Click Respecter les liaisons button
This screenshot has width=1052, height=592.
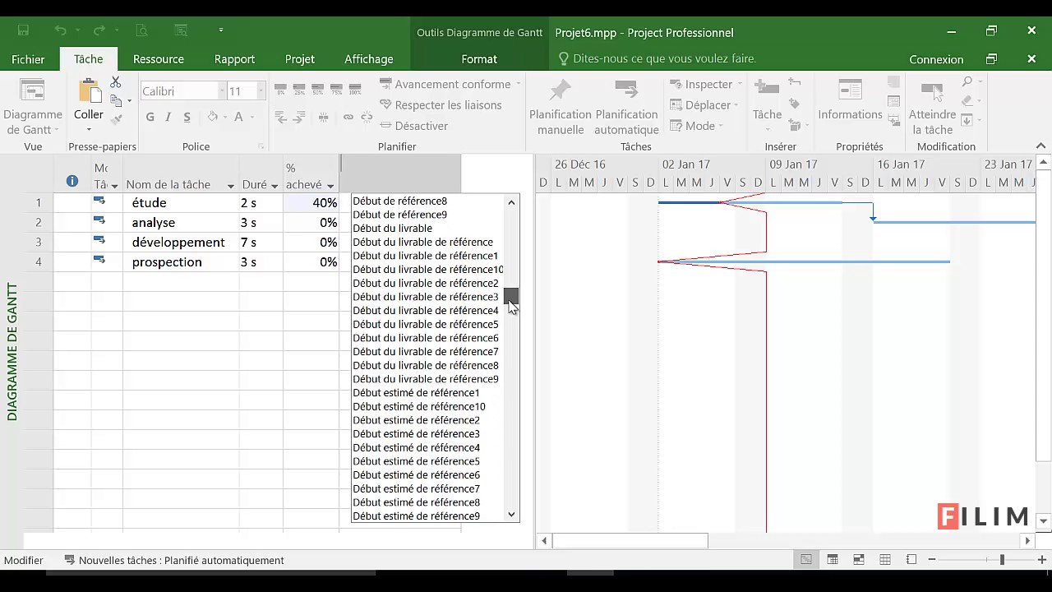(x=441, y=104)
